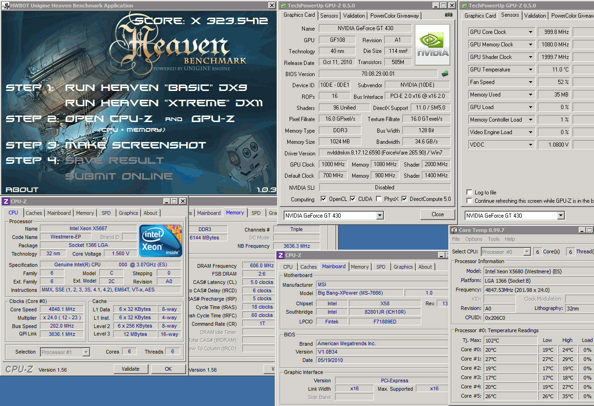Click the GPU-Z title icon of Sensors window

[464, 6]
